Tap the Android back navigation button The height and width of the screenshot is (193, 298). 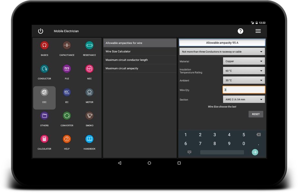click(x=120, y=163)
